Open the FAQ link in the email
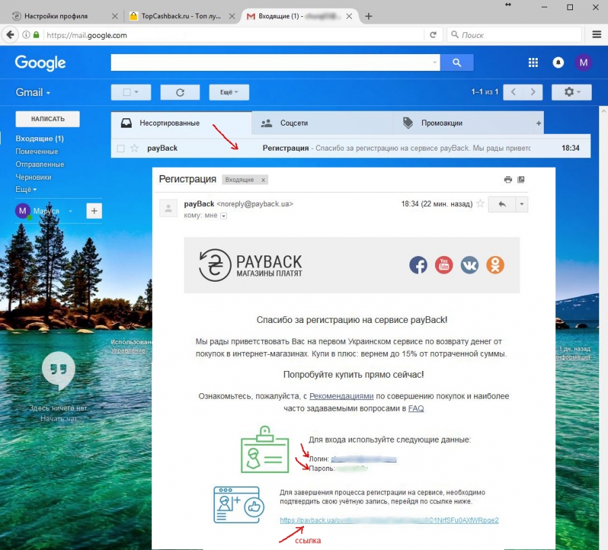 [x=415, y=408]
